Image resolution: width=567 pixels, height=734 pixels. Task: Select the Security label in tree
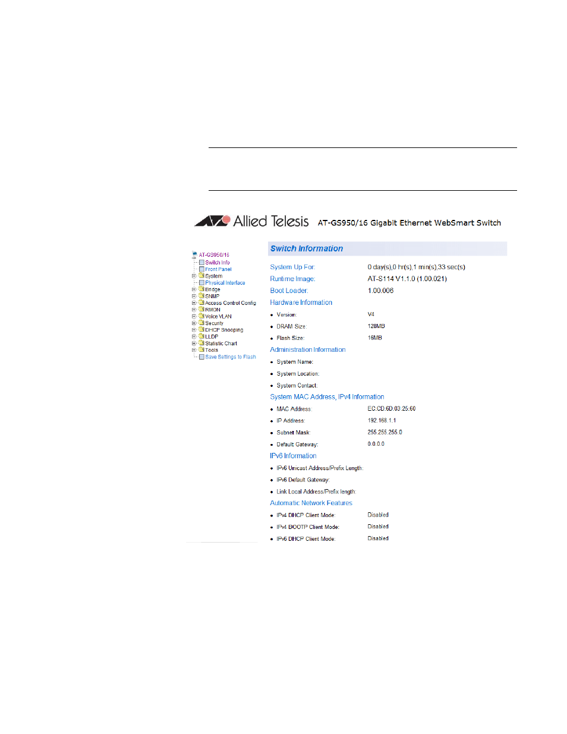215,323
